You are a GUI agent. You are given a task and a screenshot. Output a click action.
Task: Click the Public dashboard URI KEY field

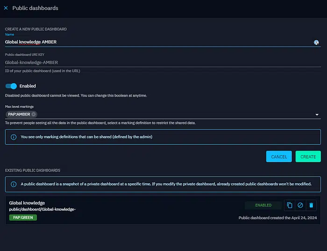click(x=159, y=62)
